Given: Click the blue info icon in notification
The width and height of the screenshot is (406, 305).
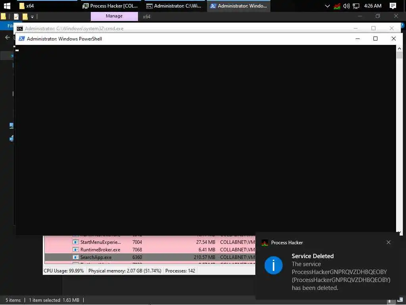Looking at the screenshot, I should (274, 265).
